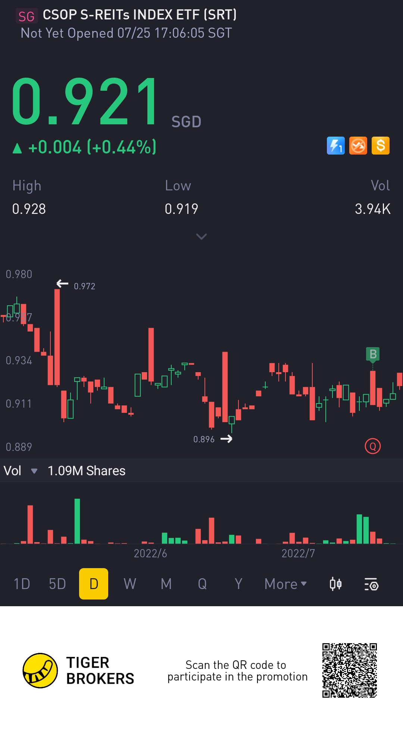
Task: Tap the red Q marker on chart
Action: (x=373, y=446)
